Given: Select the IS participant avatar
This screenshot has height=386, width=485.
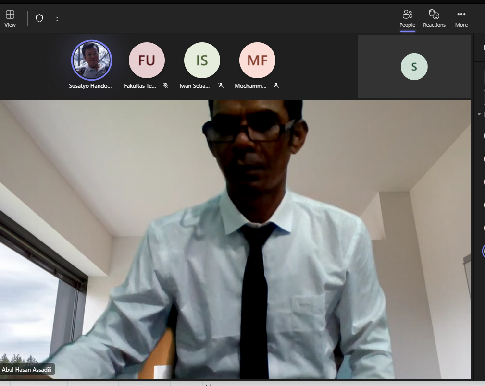Looking at the screenshot, I should pos(202,60).
